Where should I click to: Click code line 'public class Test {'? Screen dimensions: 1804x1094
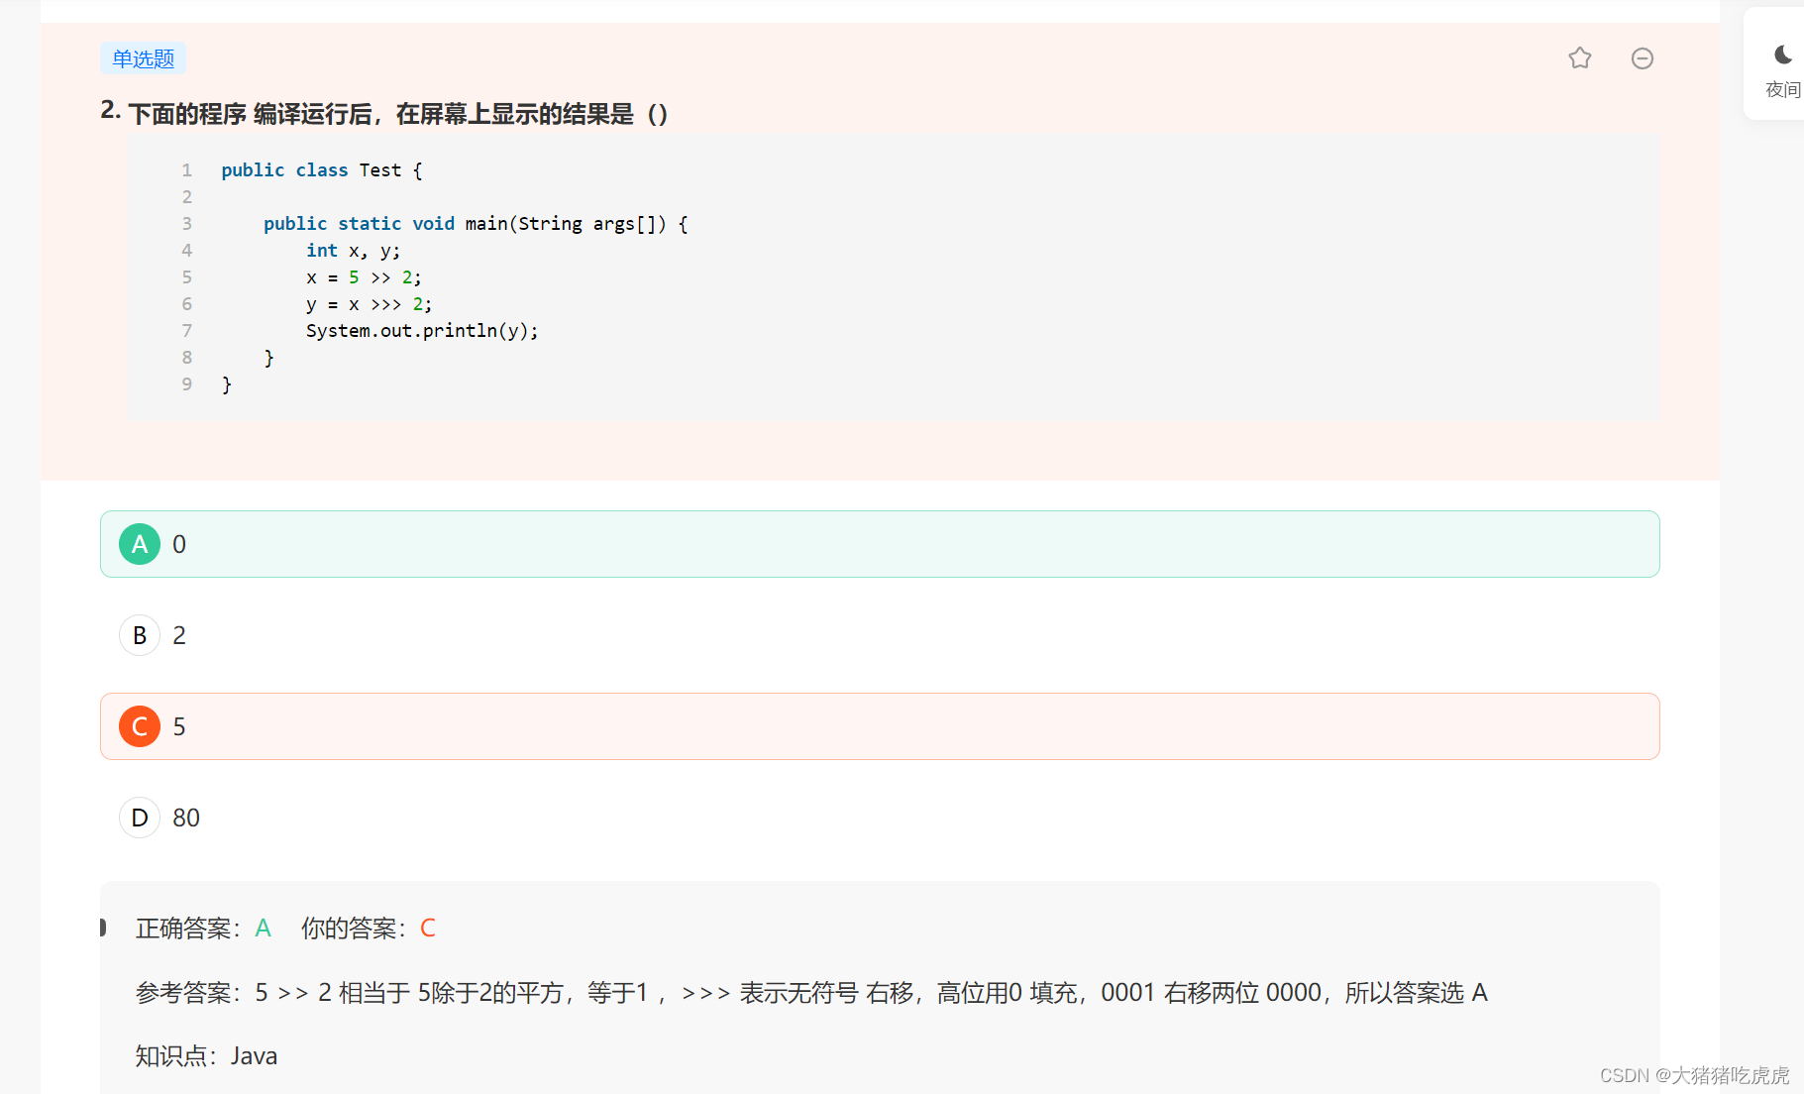click(x=322, y=170)
